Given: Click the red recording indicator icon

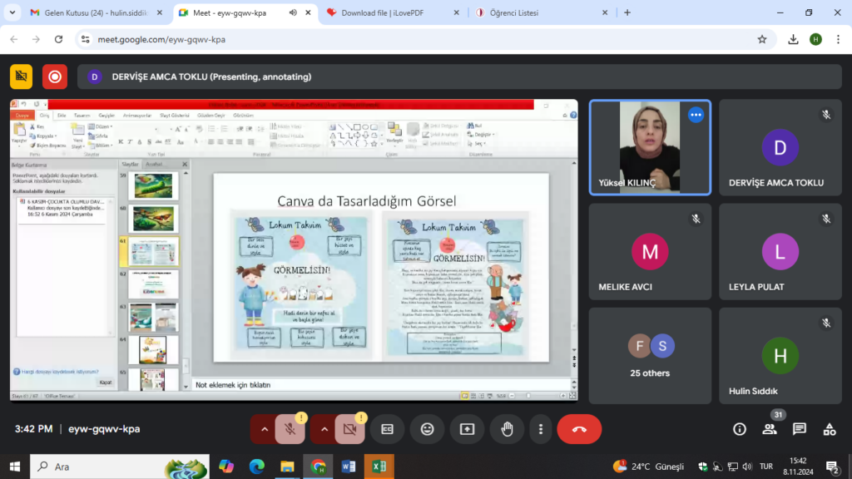Looking at the screenshot, I should [x=55, y=77].
